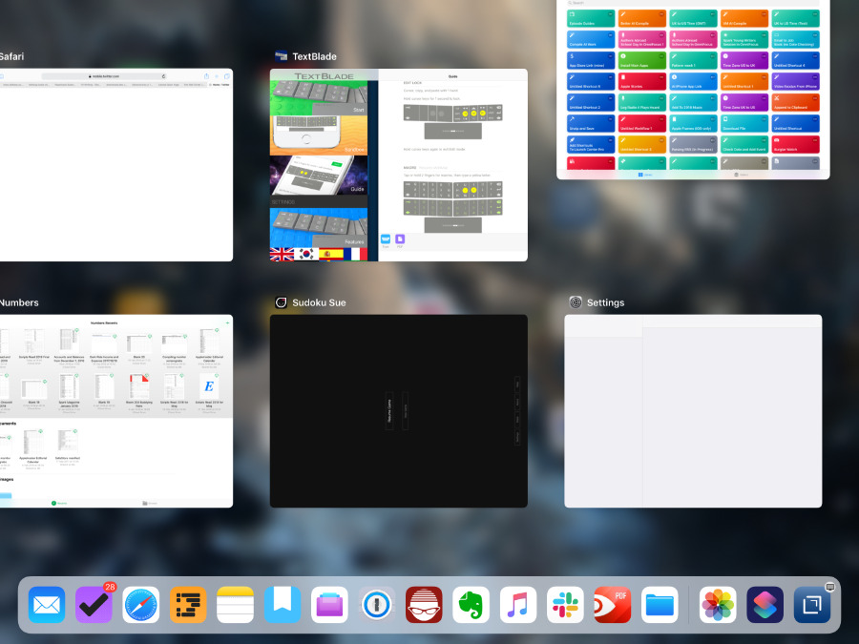This screenshot has width=859, height=644.
Task: Open the blue Files folder in the dock
Action: (660, 605)
